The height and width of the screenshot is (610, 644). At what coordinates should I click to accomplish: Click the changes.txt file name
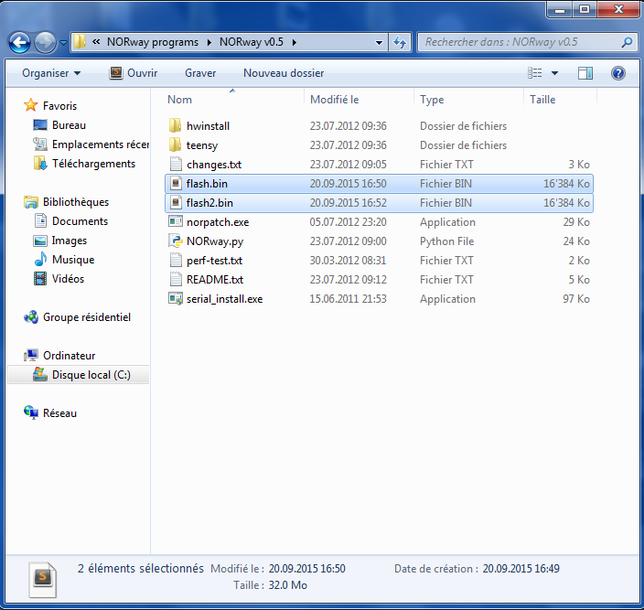click(x=214, y=165)
